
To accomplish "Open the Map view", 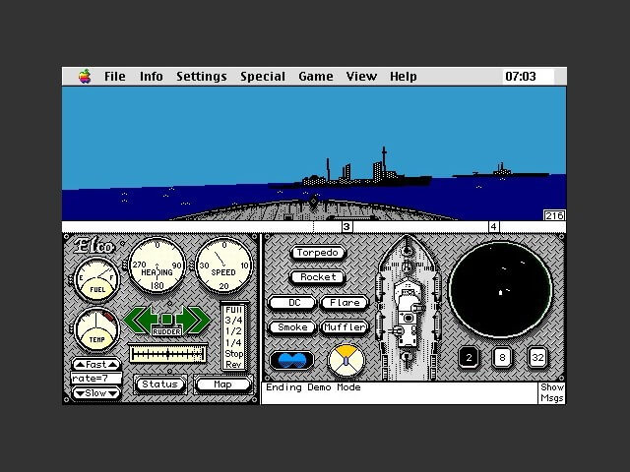I will [x=223, y=384].
